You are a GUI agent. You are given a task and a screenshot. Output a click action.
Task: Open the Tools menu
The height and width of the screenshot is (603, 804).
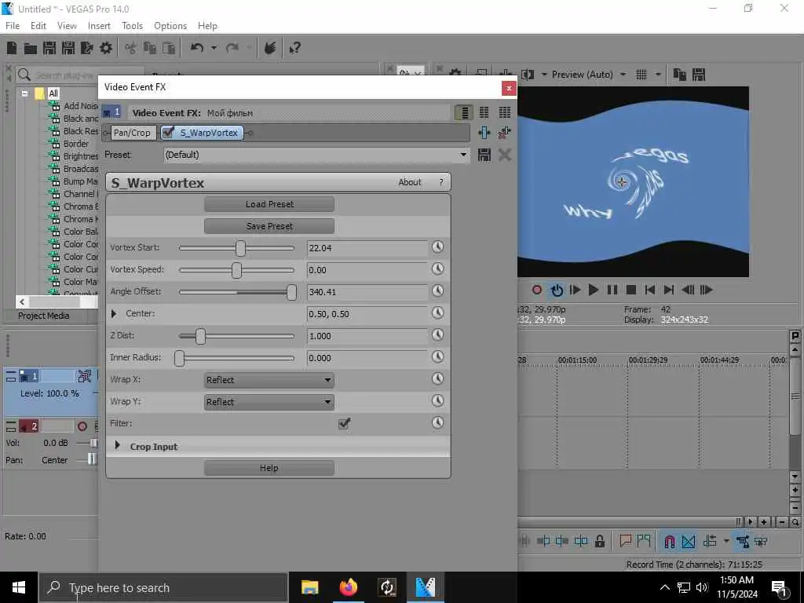point(132,26)
